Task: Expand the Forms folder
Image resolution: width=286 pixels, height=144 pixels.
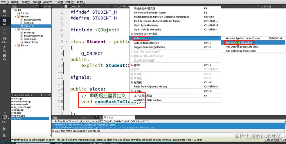Action: (15, 45)
